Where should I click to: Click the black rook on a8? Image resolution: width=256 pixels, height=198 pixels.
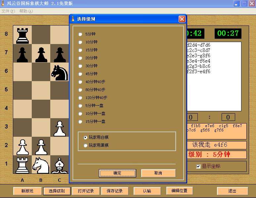[22, 35]
